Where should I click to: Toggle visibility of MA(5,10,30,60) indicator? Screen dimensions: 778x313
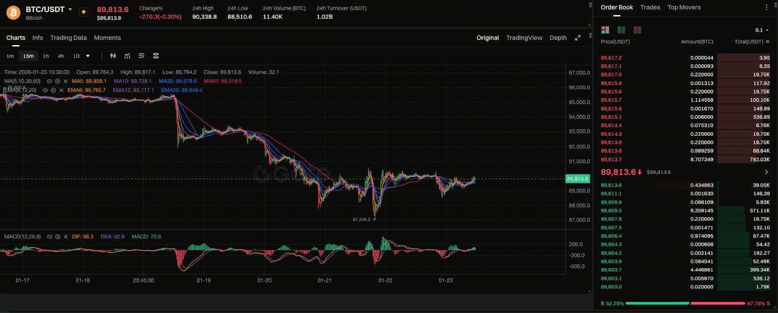[x=49, y=82]
